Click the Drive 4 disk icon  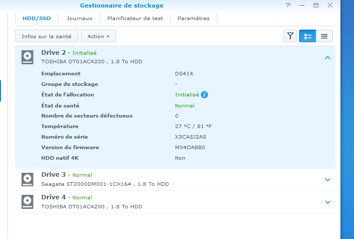pyautogui.click(x=27, y=202)
